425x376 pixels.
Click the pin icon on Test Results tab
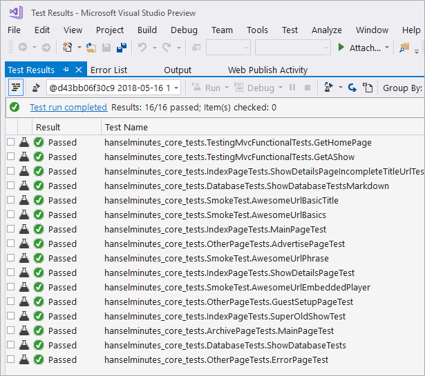(66, 70)
